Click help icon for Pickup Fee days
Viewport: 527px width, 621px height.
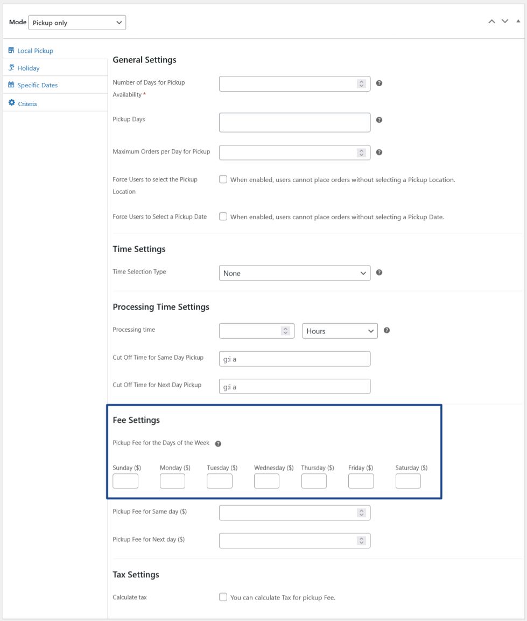(x=218, y=444)
